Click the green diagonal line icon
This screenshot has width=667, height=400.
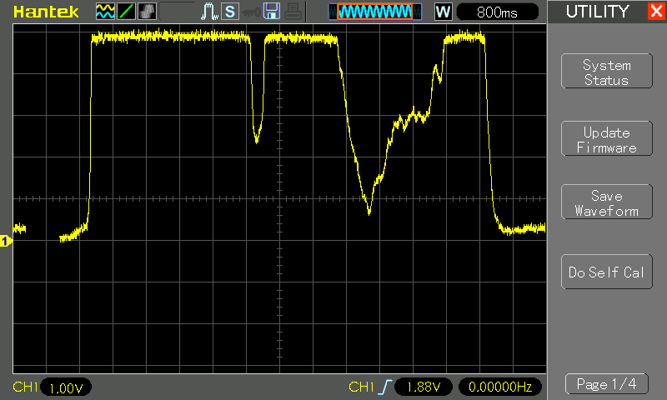[x=125, y=12]
